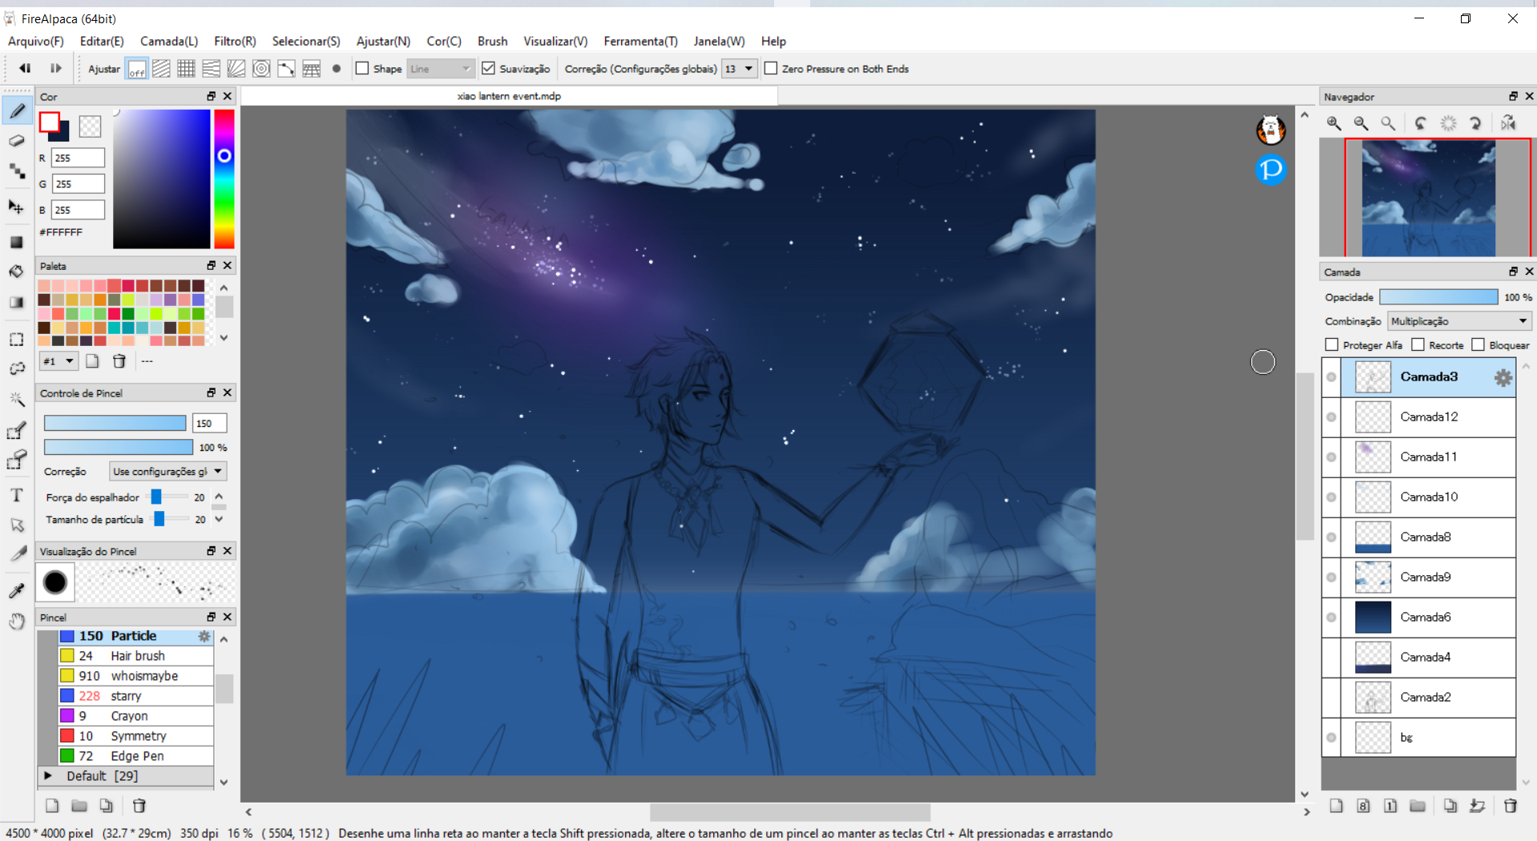The width and height of the screenshot is (1537, 841).
Task: Select the Eraser tool
Action: pos(17,141)
